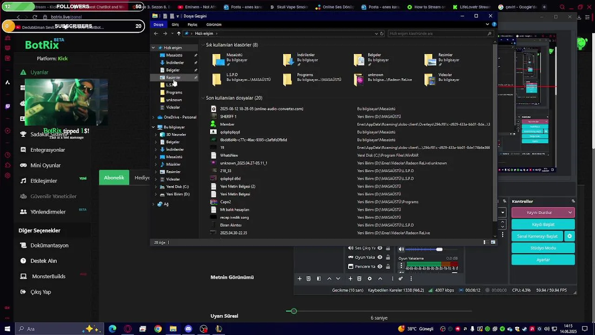Open Oyun Yakalama mixer options three dots
595x335 pixels.
(x=401, y=266)
